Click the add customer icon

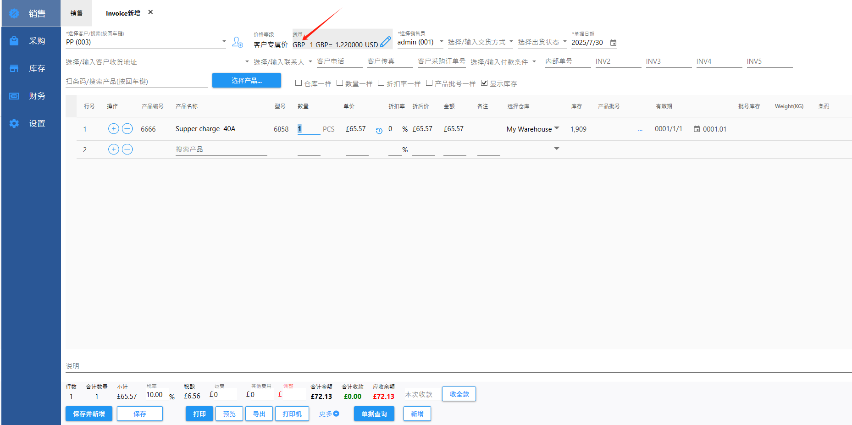point(237,42)
